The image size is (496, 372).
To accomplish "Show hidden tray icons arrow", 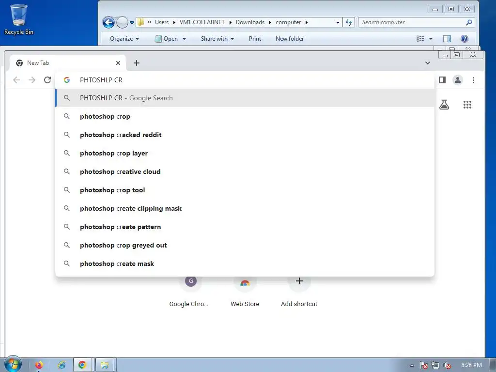I will (x=412, y=365).
